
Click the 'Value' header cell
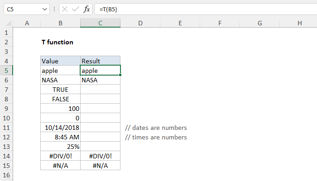coord(60,61)
